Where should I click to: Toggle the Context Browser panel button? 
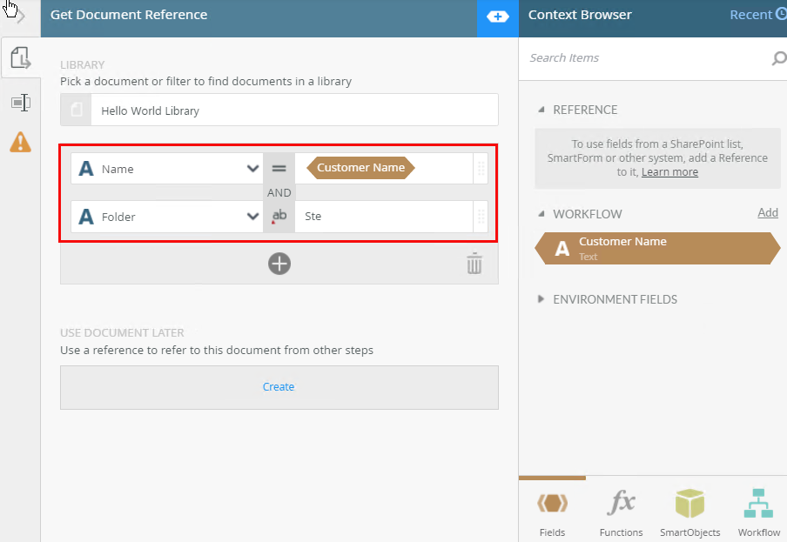click(x=497, y=17)
